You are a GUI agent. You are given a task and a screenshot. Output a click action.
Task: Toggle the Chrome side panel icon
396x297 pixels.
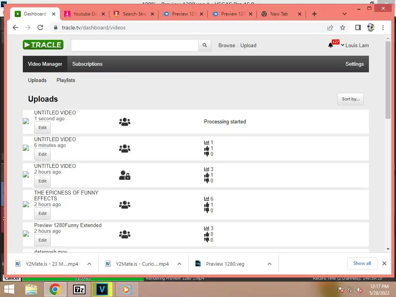358,27
